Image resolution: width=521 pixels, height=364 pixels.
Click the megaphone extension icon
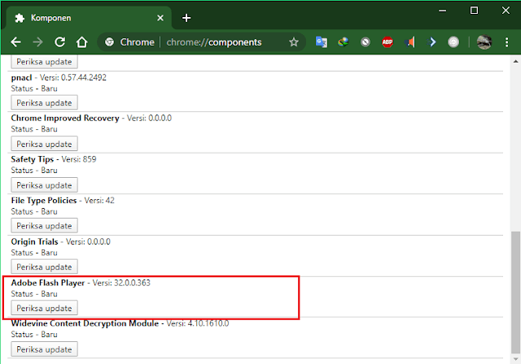coord(409,42)
